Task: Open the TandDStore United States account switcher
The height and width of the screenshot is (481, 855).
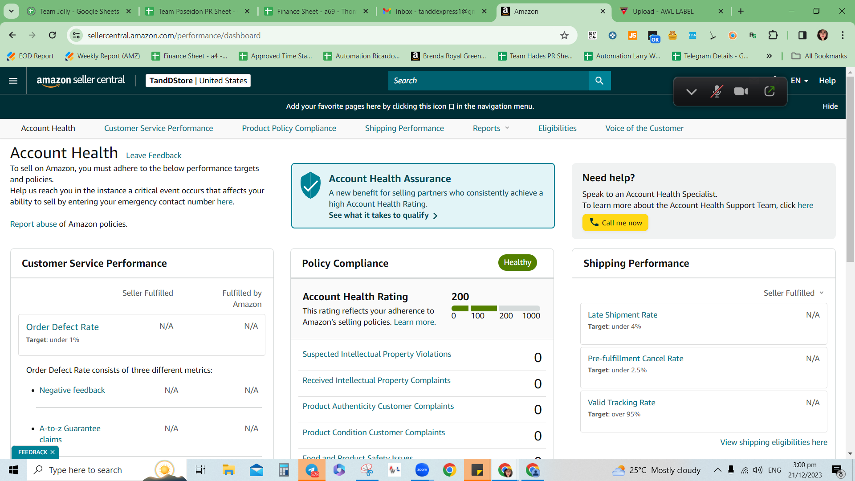Action: [x=198, y=81]
